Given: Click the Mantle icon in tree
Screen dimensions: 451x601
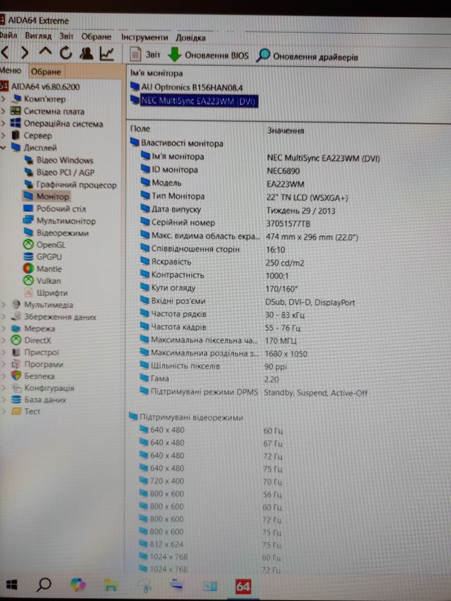Looking at the screenshot, I should coord(28,268).
